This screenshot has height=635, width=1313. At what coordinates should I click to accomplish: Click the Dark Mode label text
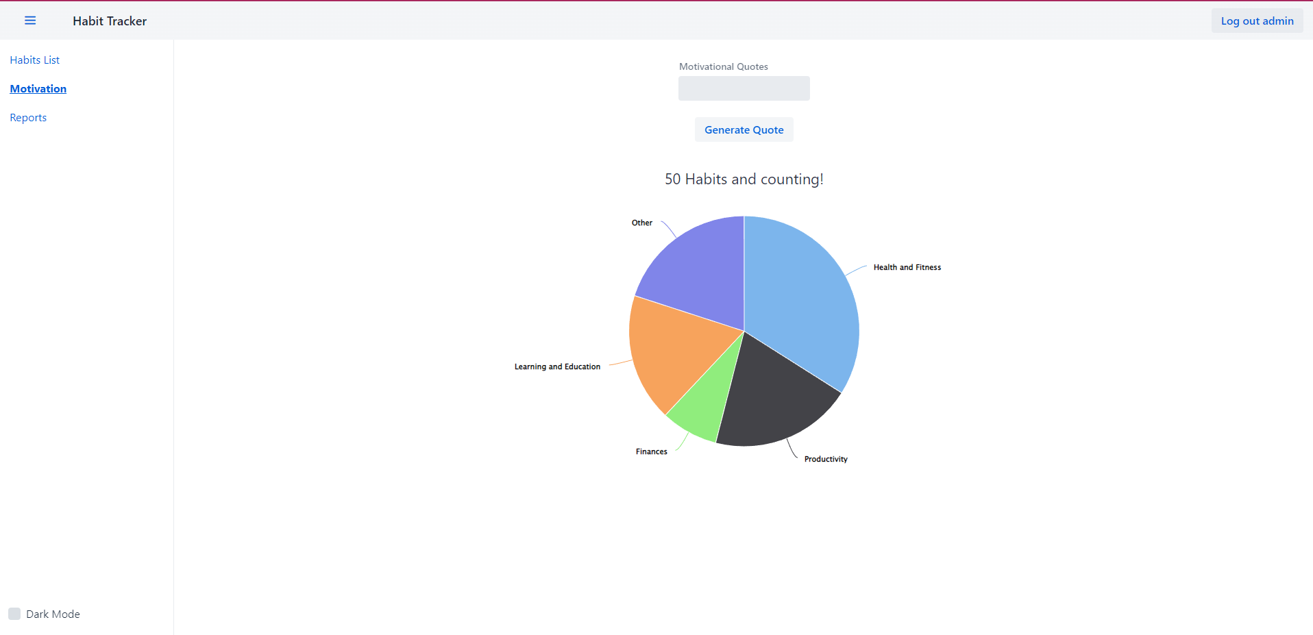click(x=52, y=613)
